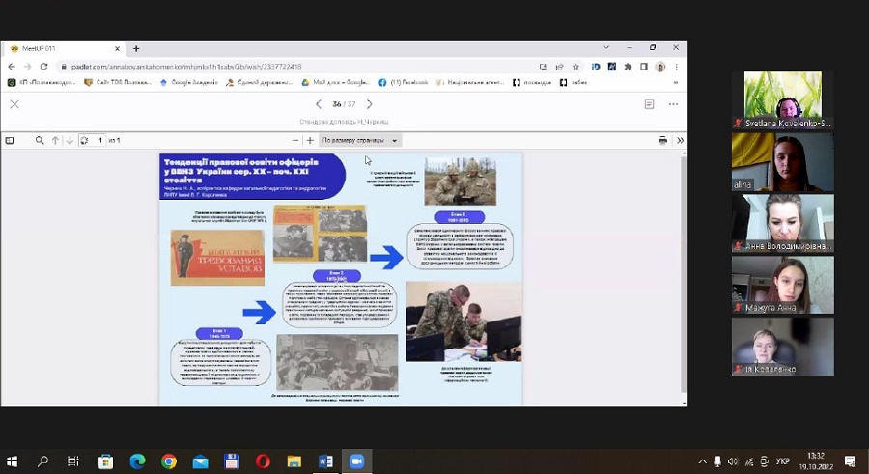Screen dimensions: 869x474
Task: Open the post's three-dot more options menu
Action: coord(673,104)
